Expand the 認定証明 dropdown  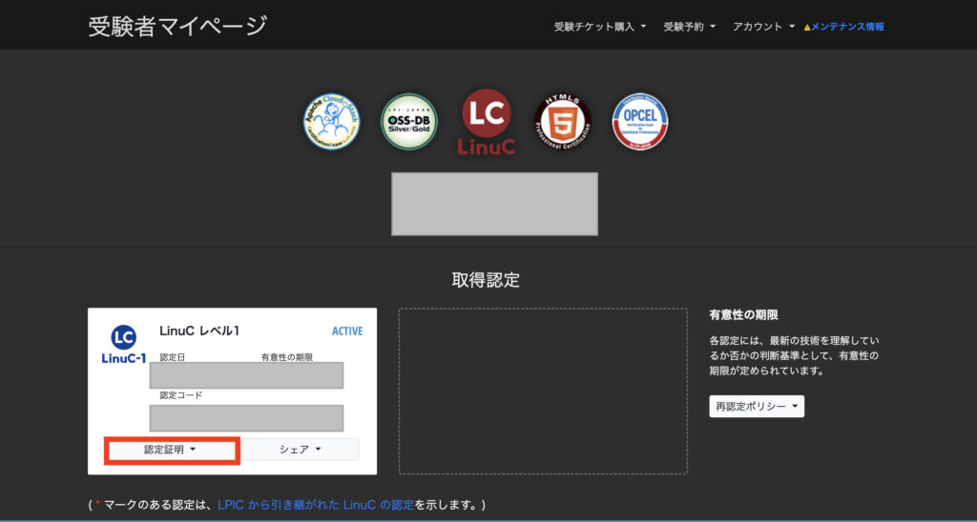click(x=170, y=450)
